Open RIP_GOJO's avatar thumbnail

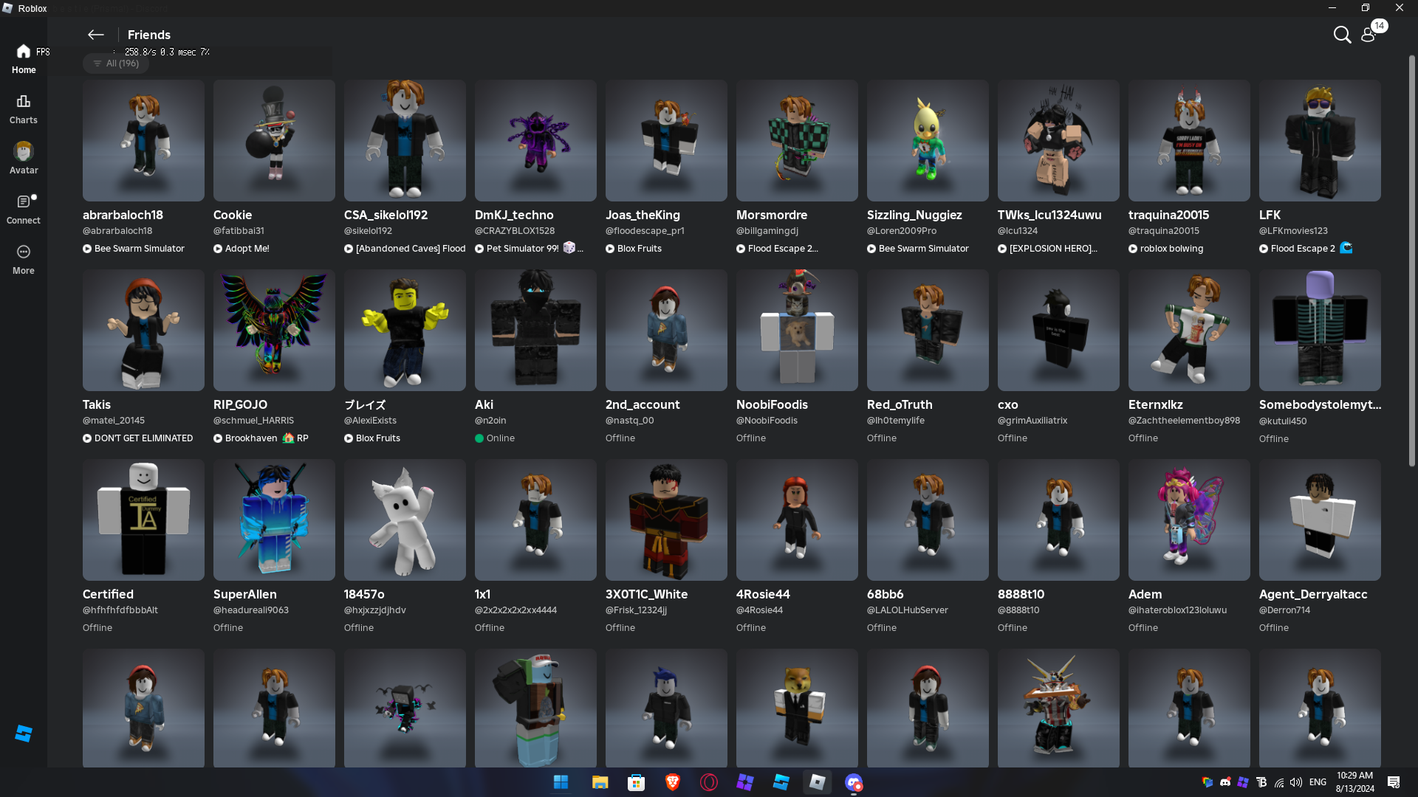coord(274,330)
